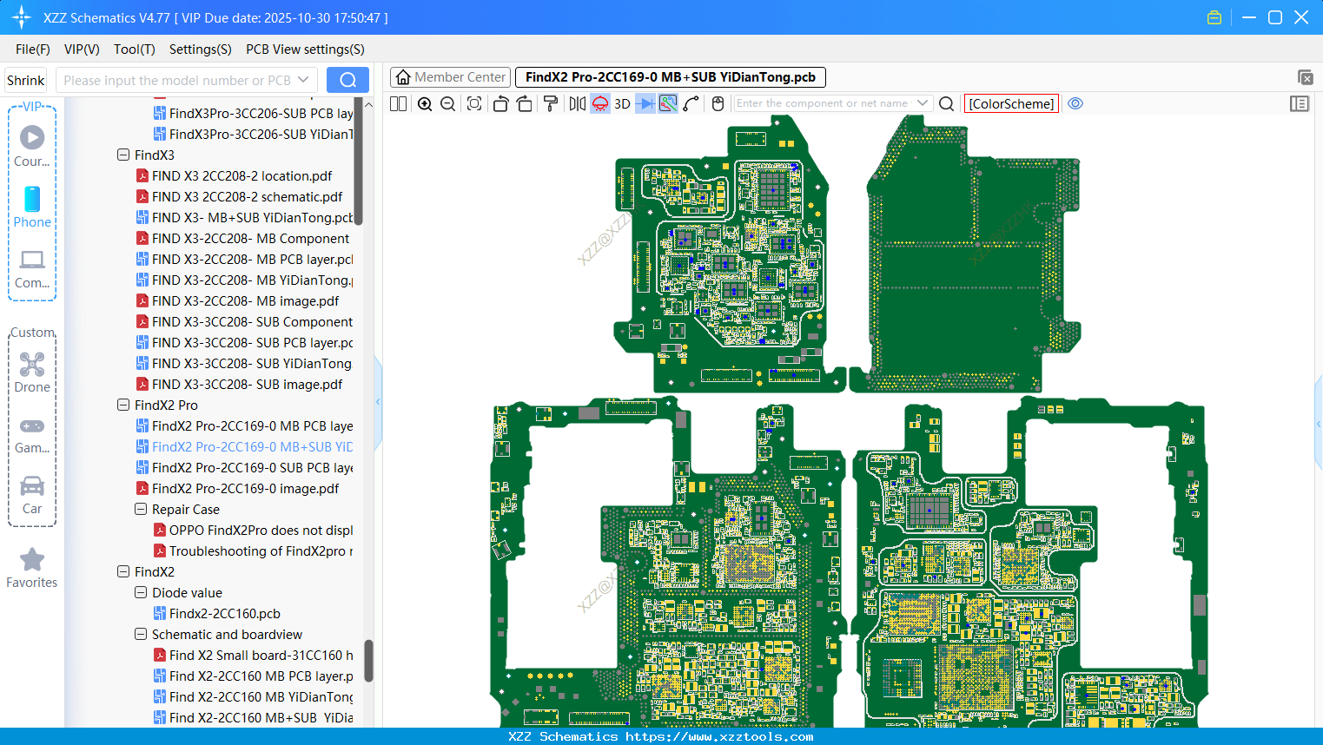Toggle the diode symbol button

(x=645, y=104)
